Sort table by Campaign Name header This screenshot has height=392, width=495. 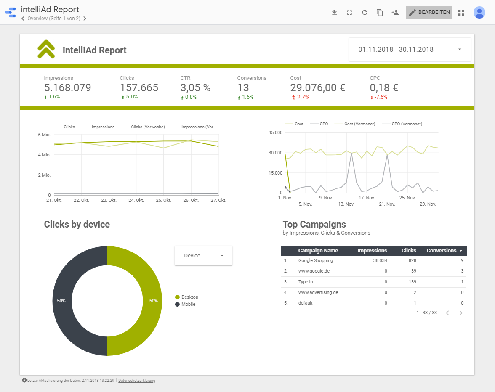pyautogui.click(x=318, y=251)
